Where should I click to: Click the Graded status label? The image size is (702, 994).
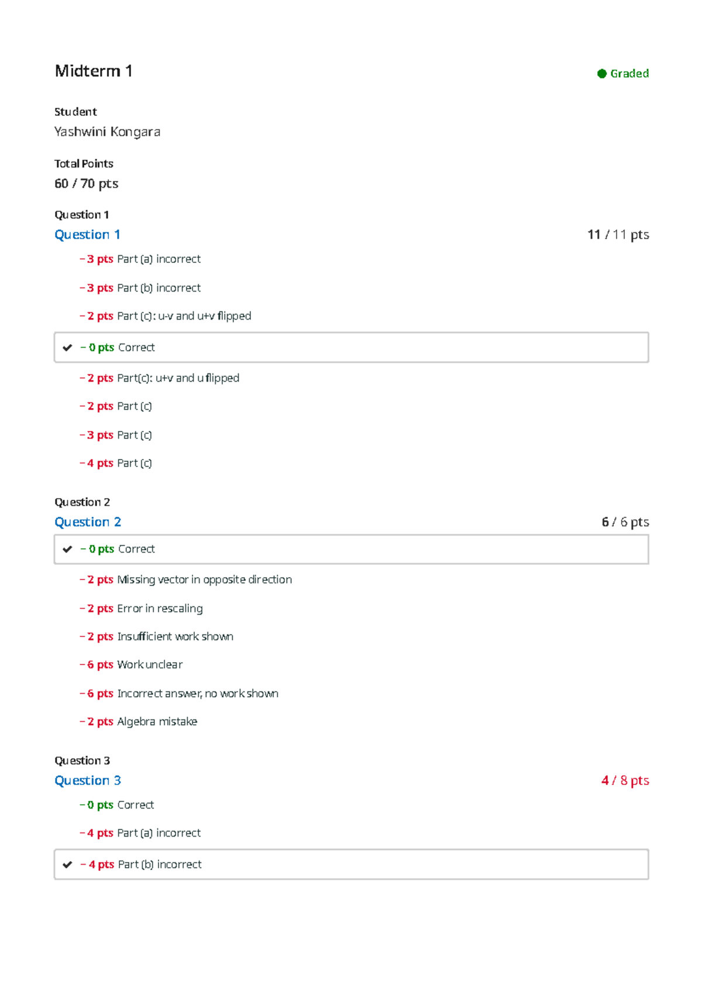pos(629,74)
